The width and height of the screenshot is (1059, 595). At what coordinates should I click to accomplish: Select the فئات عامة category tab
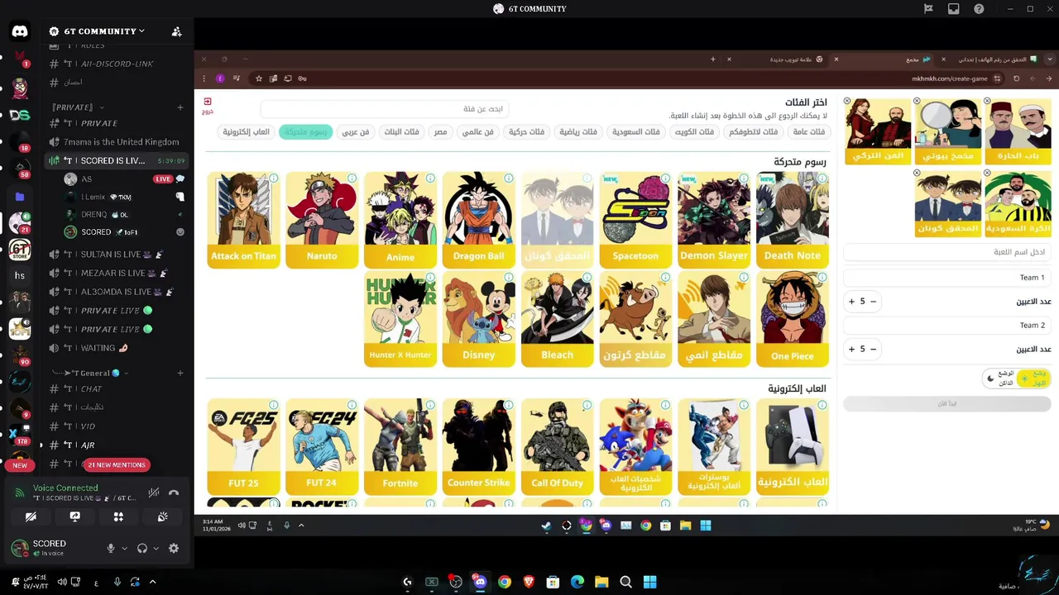(x=809, y=132)
